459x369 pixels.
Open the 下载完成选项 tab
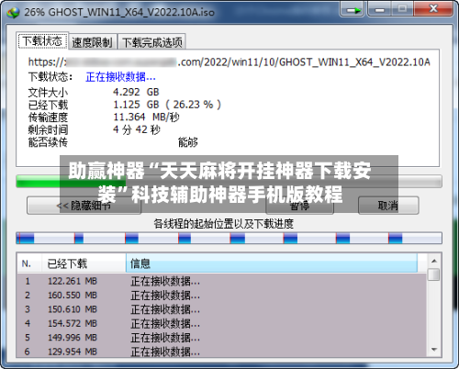coord(152,42)
